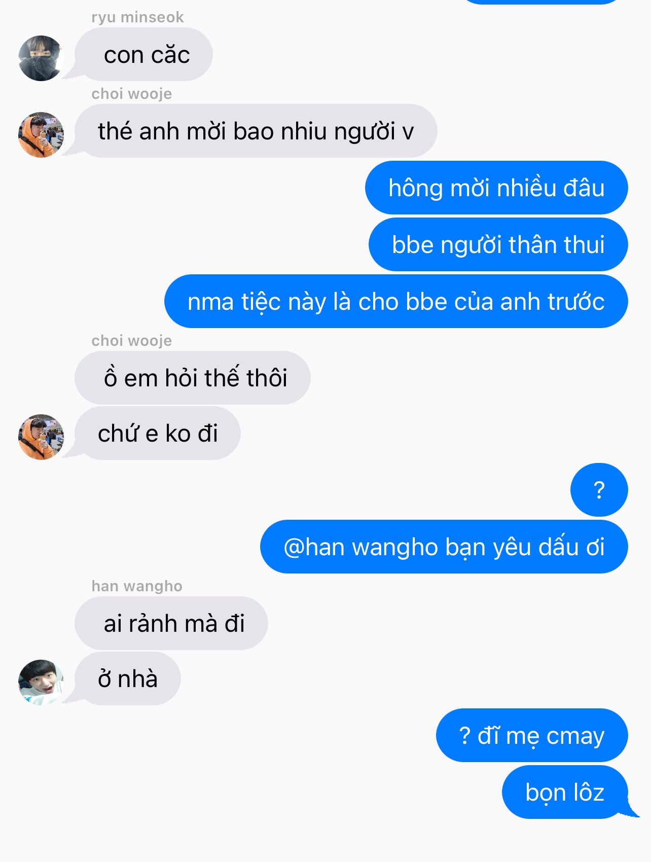The width and height of the screenshot is (651, 862).
Task: Tap the 'bbe người thân thui' message
Action: pyautogui.click(x=498, y=244)
